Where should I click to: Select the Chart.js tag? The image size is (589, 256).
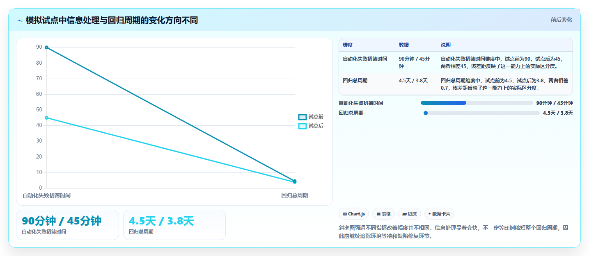pos(354,214)
